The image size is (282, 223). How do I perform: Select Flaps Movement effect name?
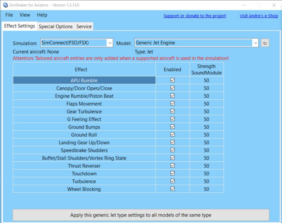click(84, 104)
